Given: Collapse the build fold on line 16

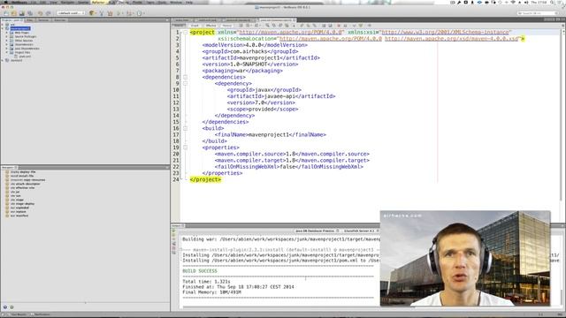Looking at the screenshot, I should click(x=185, y=128).
